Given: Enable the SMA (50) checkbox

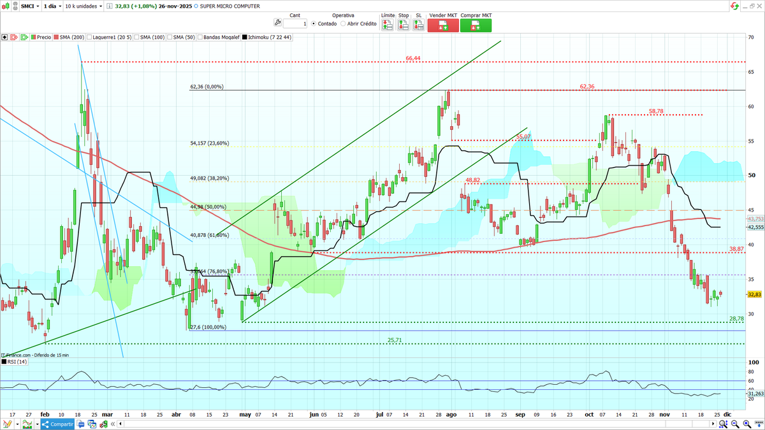Looking at the screenshot, I should pyautogui.click(x=170, y=38).
